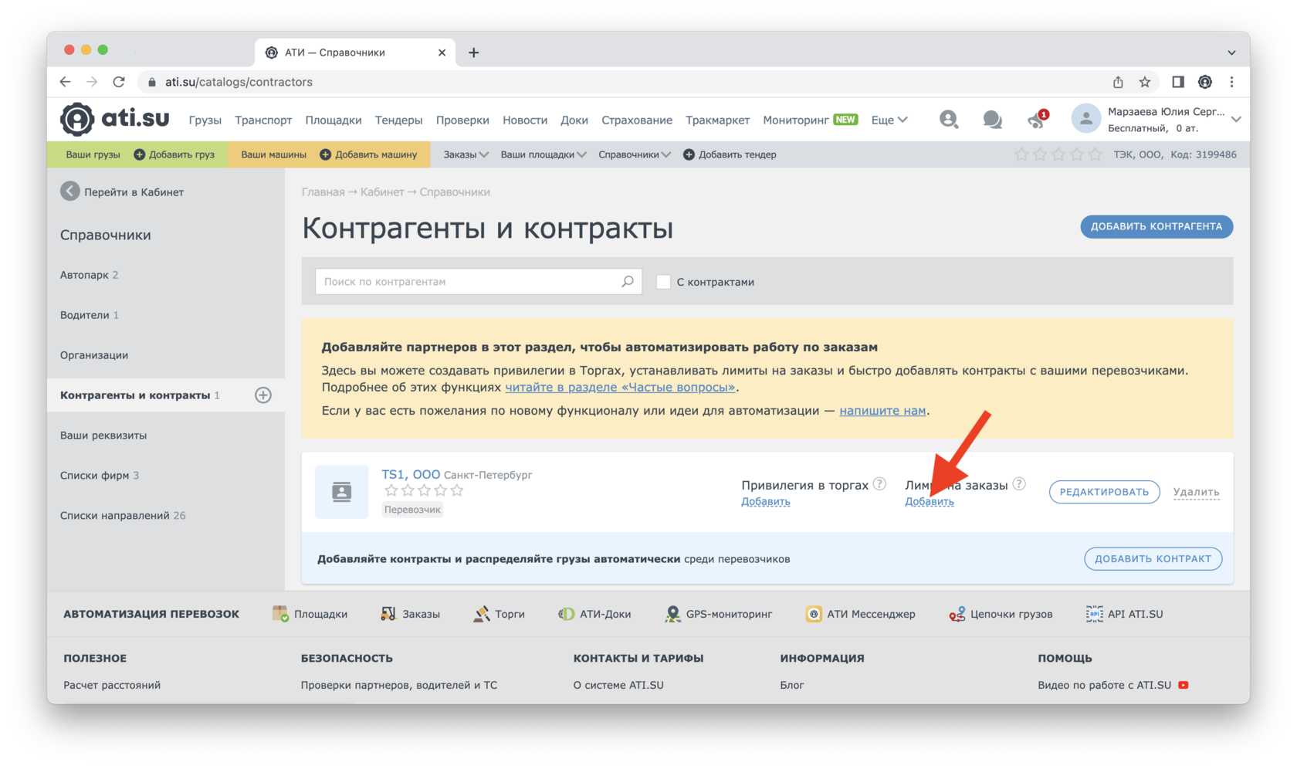The height and width of the screenshot is (766, 1297).
Task: Click ДОБАВИТЬ КОНТРАГЕНТА button
Action: (1156, 226)
